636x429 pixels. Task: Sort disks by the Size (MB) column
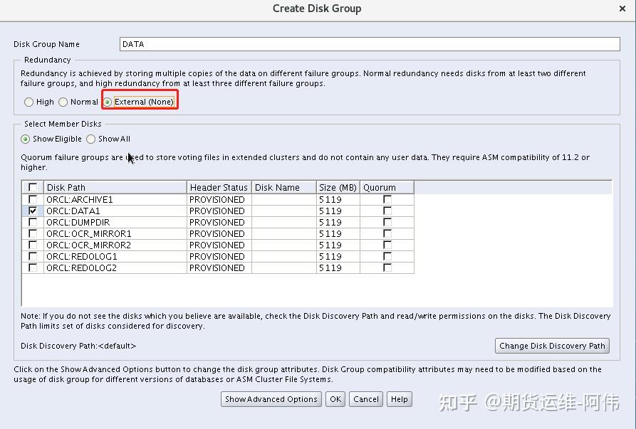coord(337,186)
